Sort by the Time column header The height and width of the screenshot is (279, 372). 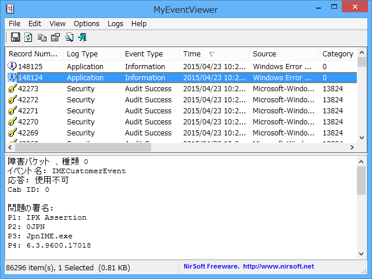point(214,54)
